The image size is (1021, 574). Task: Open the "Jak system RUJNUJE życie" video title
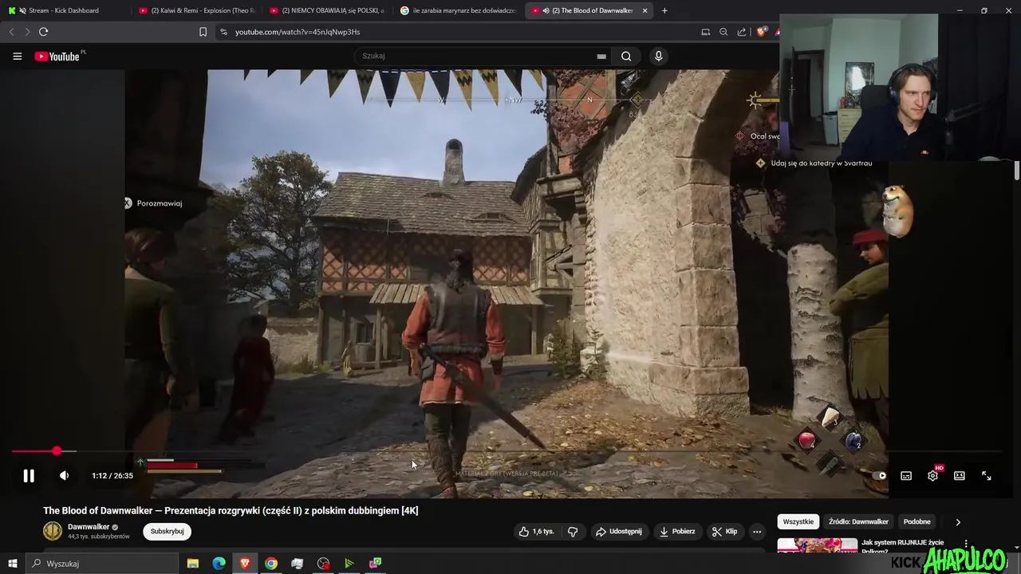coord(902,547)
